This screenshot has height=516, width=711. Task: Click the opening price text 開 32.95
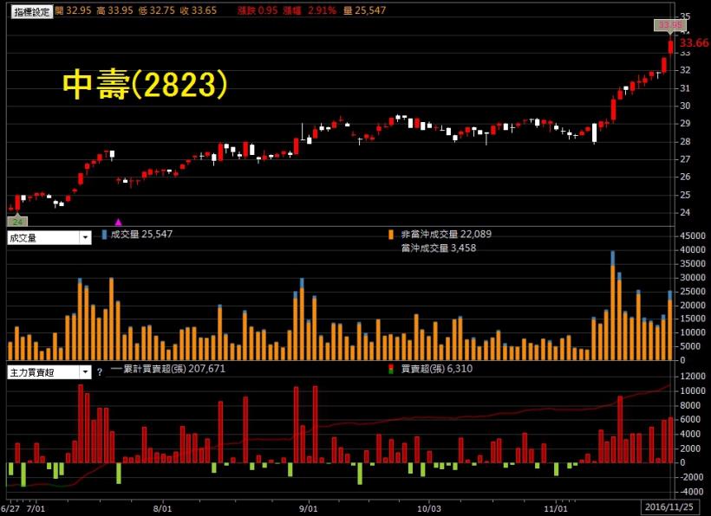pyautogui.click(x=73, y=10)
